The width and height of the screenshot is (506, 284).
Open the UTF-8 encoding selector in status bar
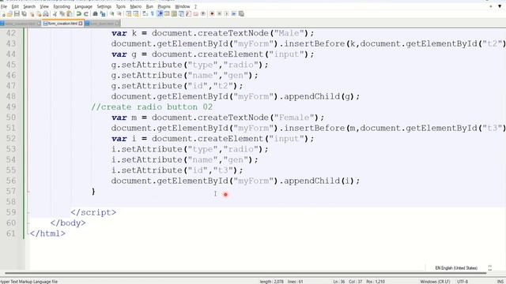[x=463, y=282]
